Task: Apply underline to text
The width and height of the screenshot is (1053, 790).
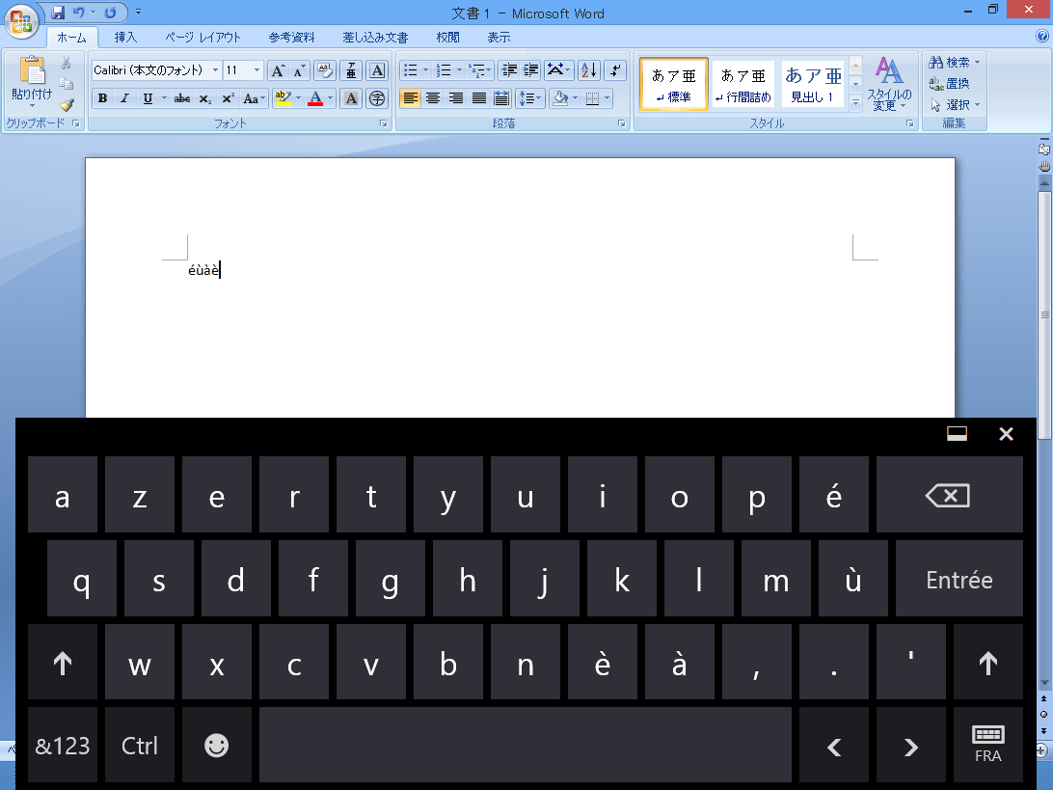Action: [x=147, y=96]
